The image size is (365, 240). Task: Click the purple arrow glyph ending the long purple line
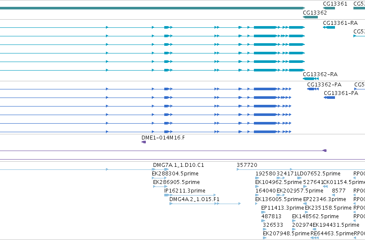(x=325, y=151)
